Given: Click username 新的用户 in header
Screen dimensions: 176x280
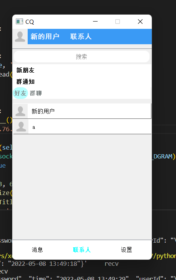Looking at the screenshot, I should (45, 37).
